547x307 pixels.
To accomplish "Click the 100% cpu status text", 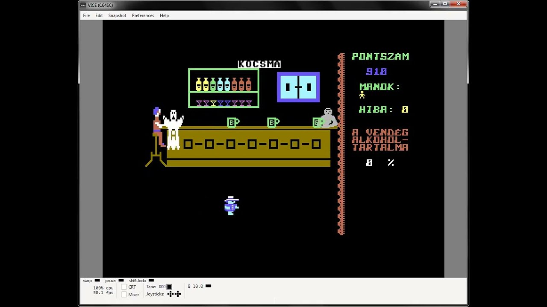I will coord(103,288).
